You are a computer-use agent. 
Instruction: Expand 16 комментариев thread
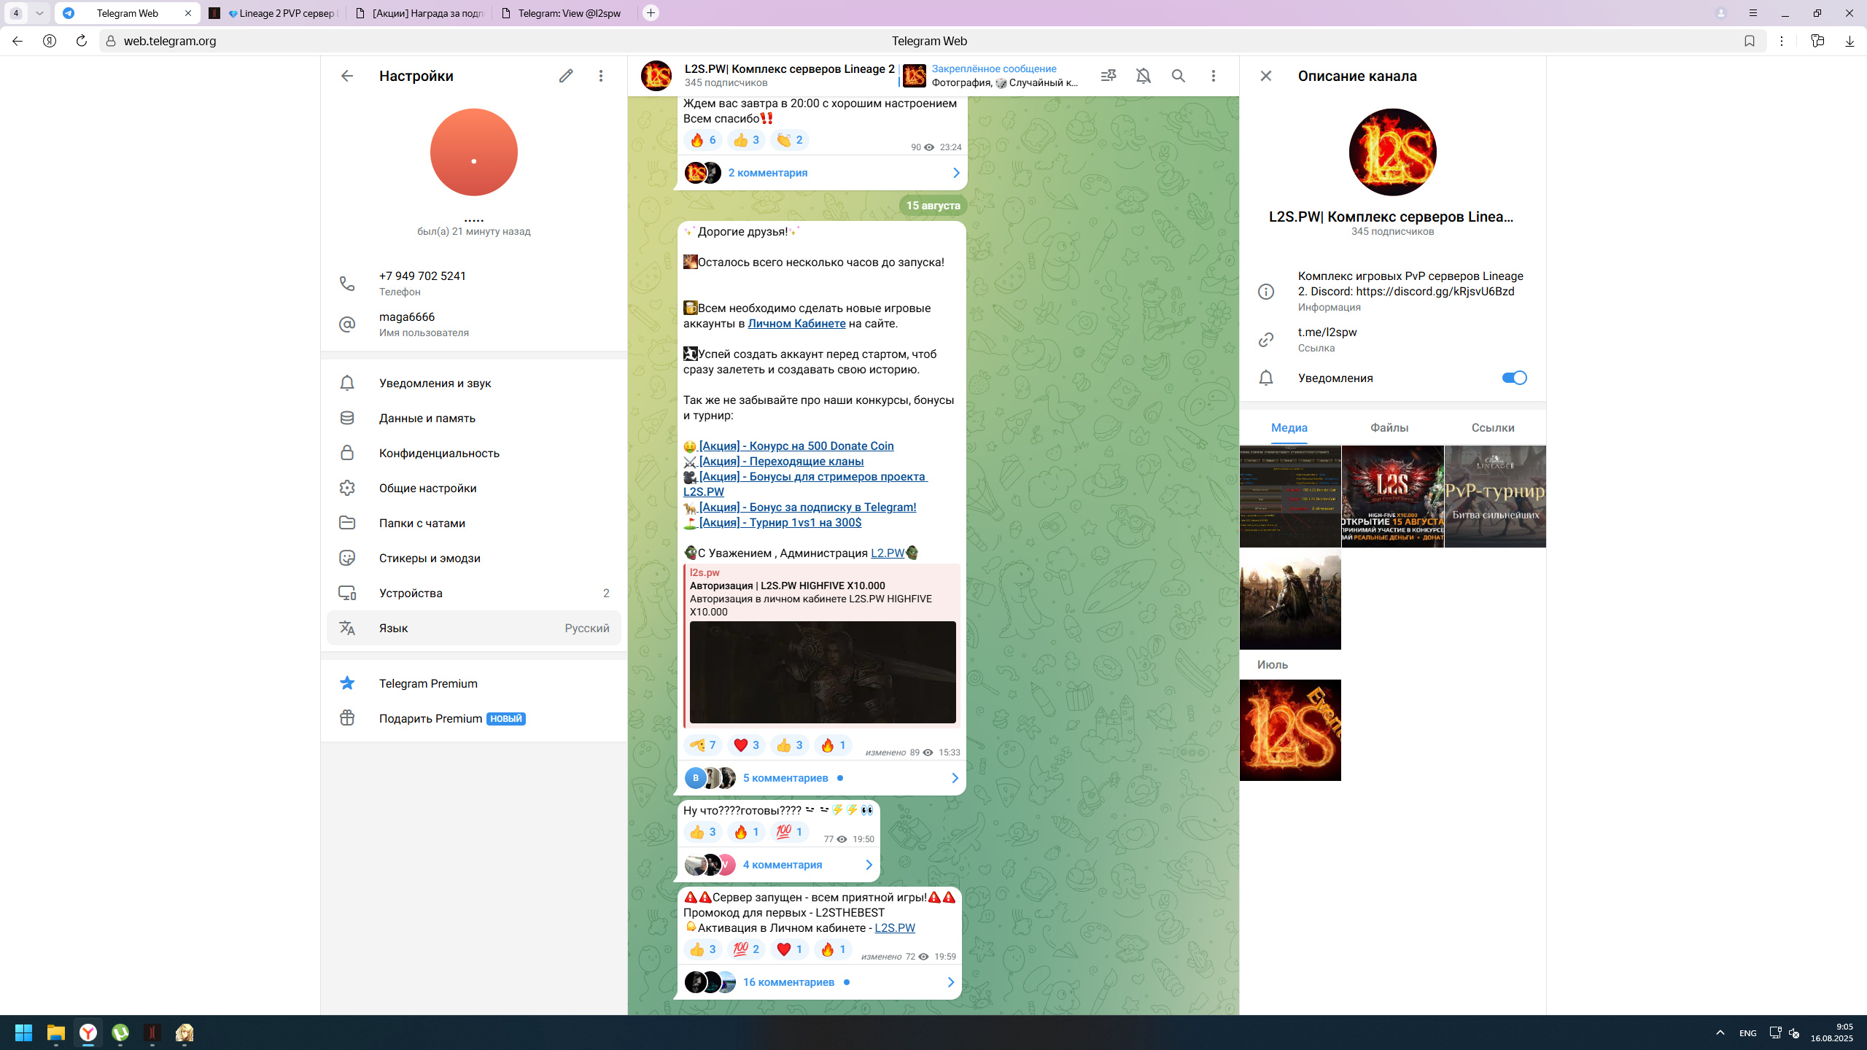[819, 982]
